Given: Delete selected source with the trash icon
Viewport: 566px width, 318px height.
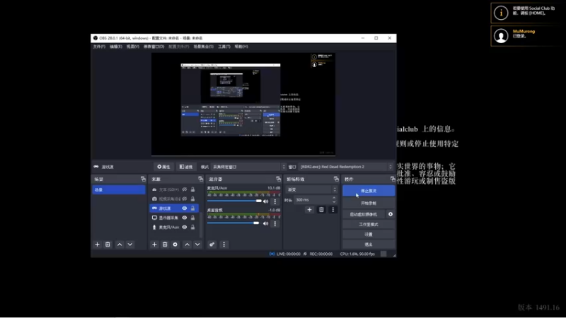Looking at the screenshot, I should tap(165, 245).
